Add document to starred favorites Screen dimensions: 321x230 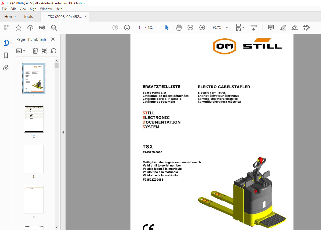pos(19,28)
